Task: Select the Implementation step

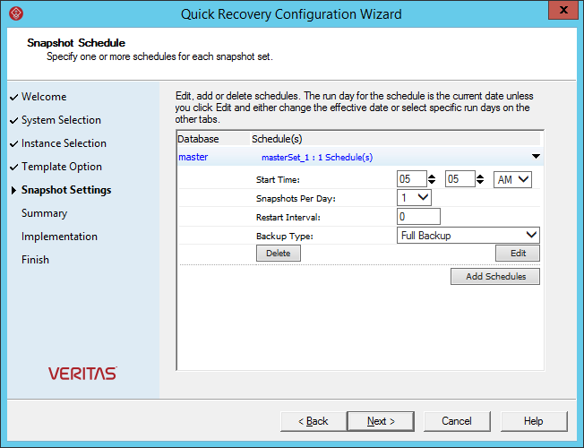Action: pyautogui.click(x=59, y=237)
